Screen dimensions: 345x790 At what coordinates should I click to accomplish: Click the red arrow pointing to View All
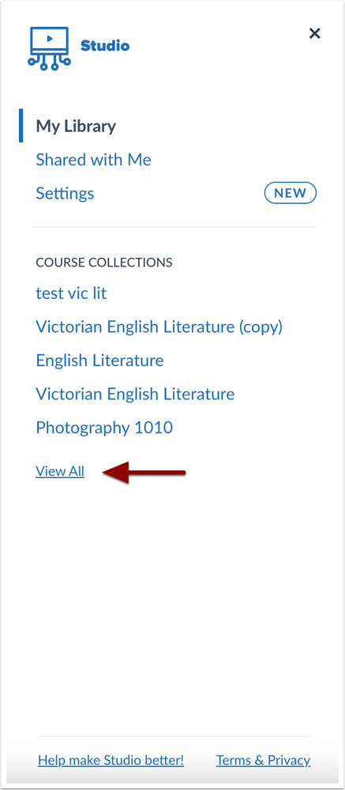click(144, 472)
